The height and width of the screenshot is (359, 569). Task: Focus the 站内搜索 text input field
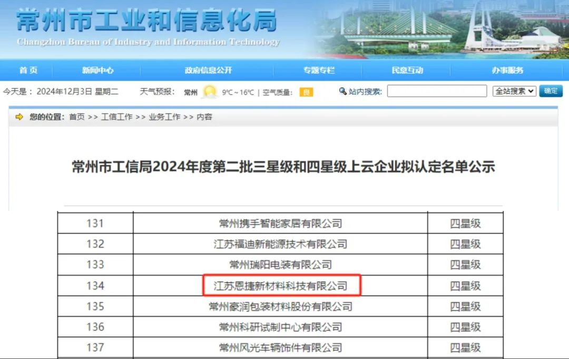[x=437, y=91]
